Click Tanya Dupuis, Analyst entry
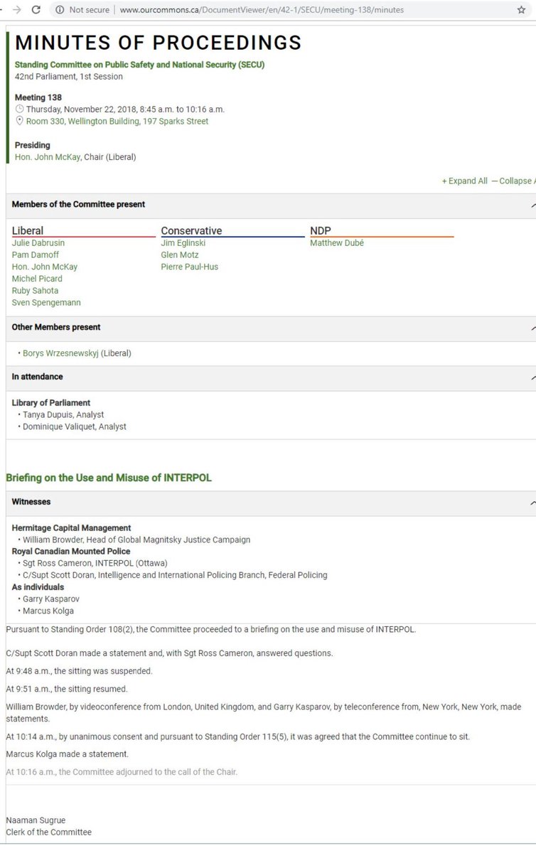Screen dimensions: 536x853 tap(63, 415)
